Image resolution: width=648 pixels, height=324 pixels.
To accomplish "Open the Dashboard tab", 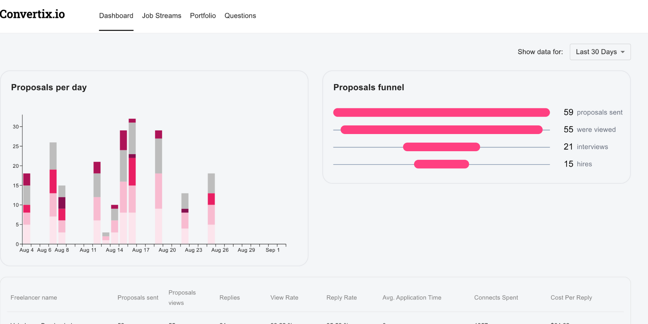I will (116, 16).
